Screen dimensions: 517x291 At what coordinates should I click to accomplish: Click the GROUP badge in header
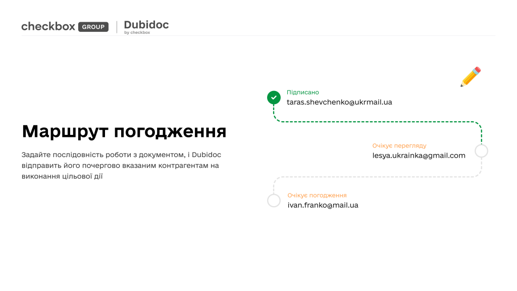tap(93, 27)
